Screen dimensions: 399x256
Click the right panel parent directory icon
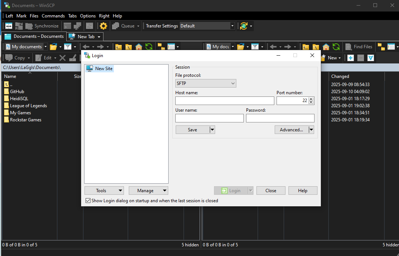pos(306,47)
